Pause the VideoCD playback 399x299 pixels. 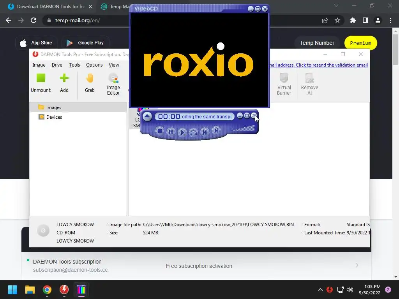tap(171, 132)
